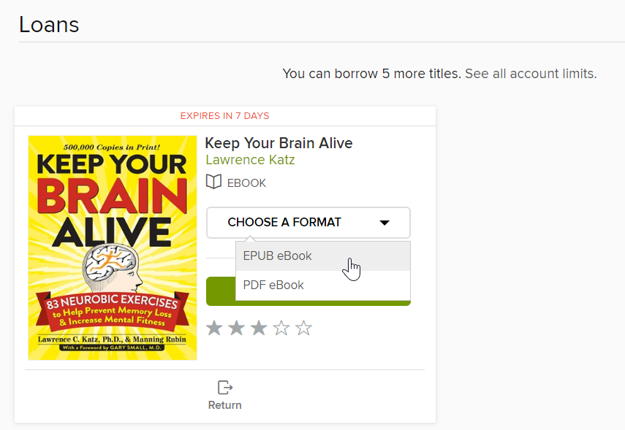Give the book five stars
The width and height of the screenshot is (625, 430).
(304, 328)
